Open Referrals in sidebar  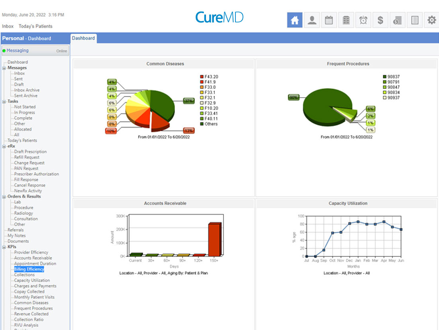(x=16, y=230)
